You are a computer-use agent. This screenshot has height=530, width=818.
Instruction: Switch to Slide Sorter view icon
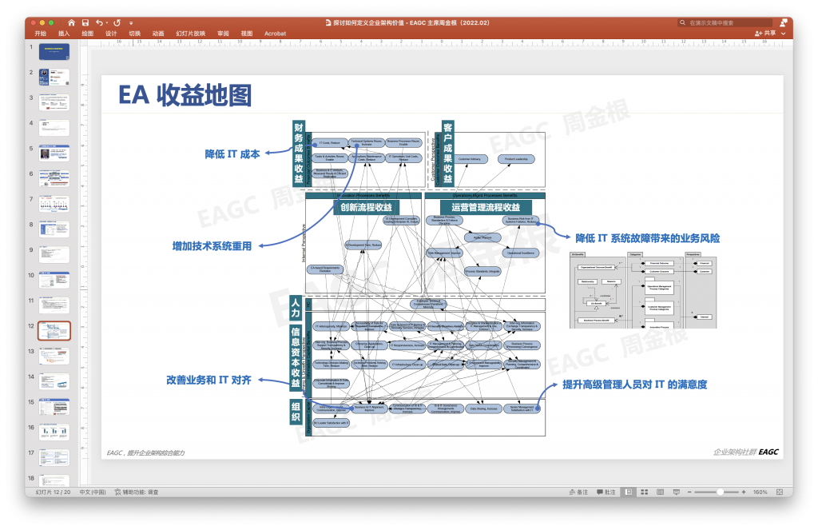(645, 492)
